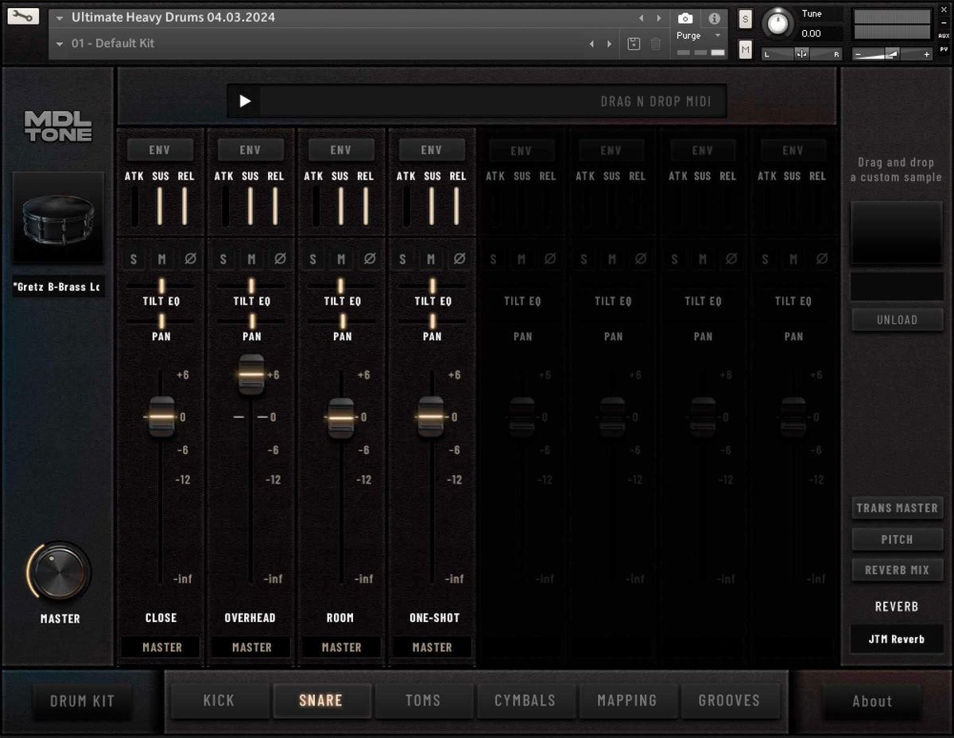This screenshot has width=954, height=738.
Task: Open the wrench settings icon
Action: click(x=24, y=16)
